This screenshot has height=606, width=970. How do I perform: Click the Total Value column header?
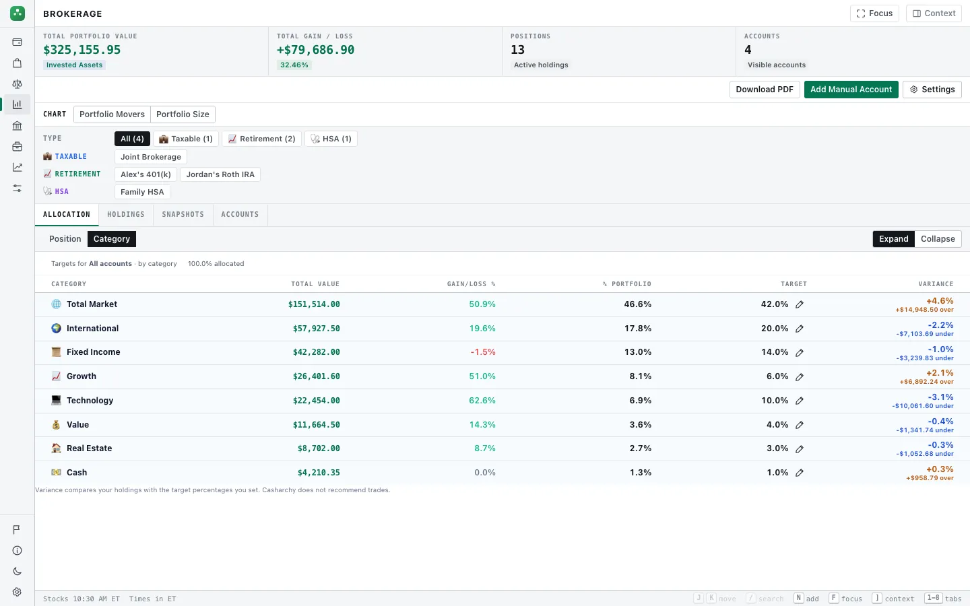[x=315, y=284]
